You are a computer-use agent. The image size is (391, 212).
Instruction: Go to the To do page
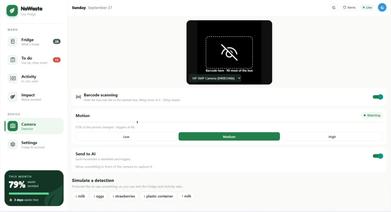(34, 60)
